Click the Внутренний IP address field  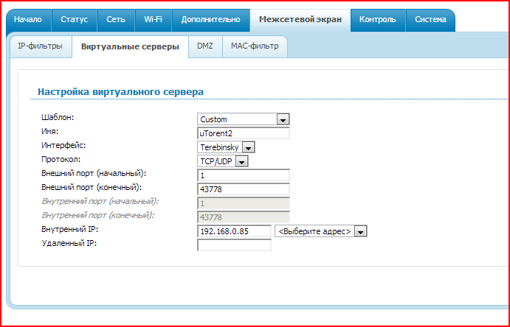pos(234,231)
